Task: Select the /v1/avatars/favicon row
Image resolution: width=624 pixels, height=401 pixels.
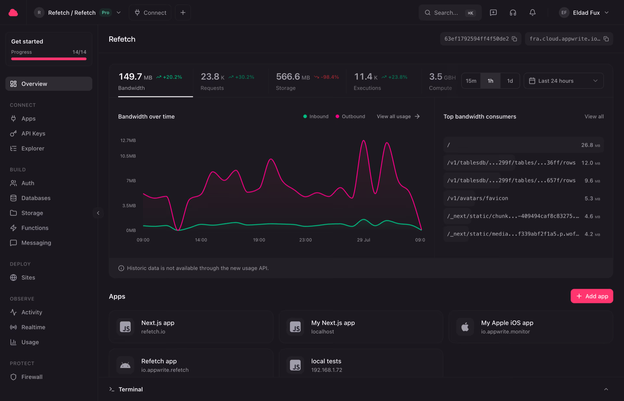Action: [x=524, y=198]
